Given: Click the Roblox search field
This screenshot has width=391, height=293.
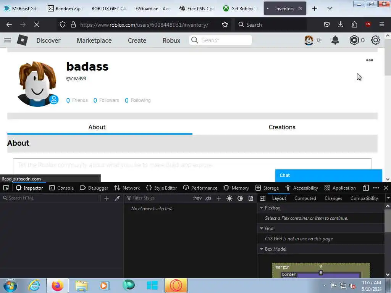Looking at the screenshot, I should (220, 40).
